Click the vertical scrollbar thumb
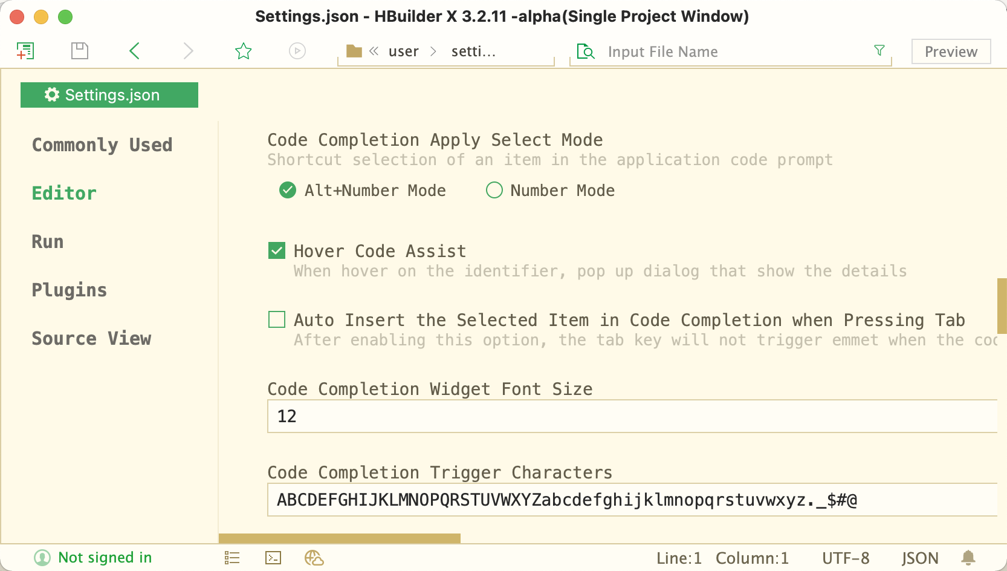 click(x=1002, y=306)
